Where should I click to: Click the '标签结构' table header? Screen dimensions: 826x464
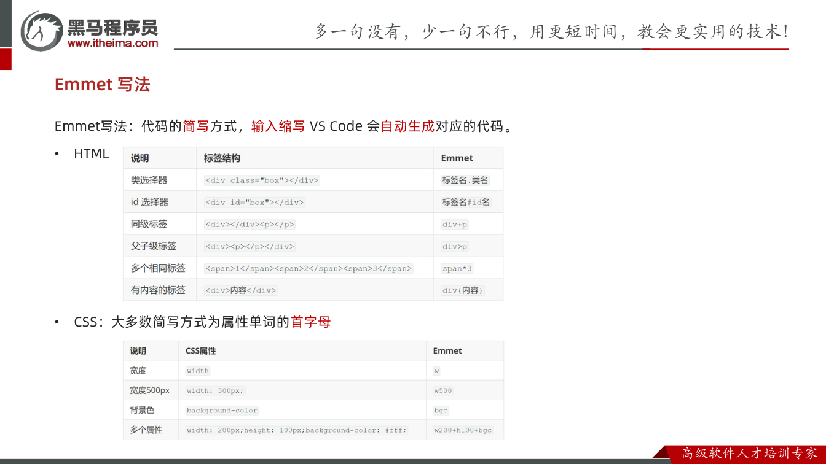[222, 158]
